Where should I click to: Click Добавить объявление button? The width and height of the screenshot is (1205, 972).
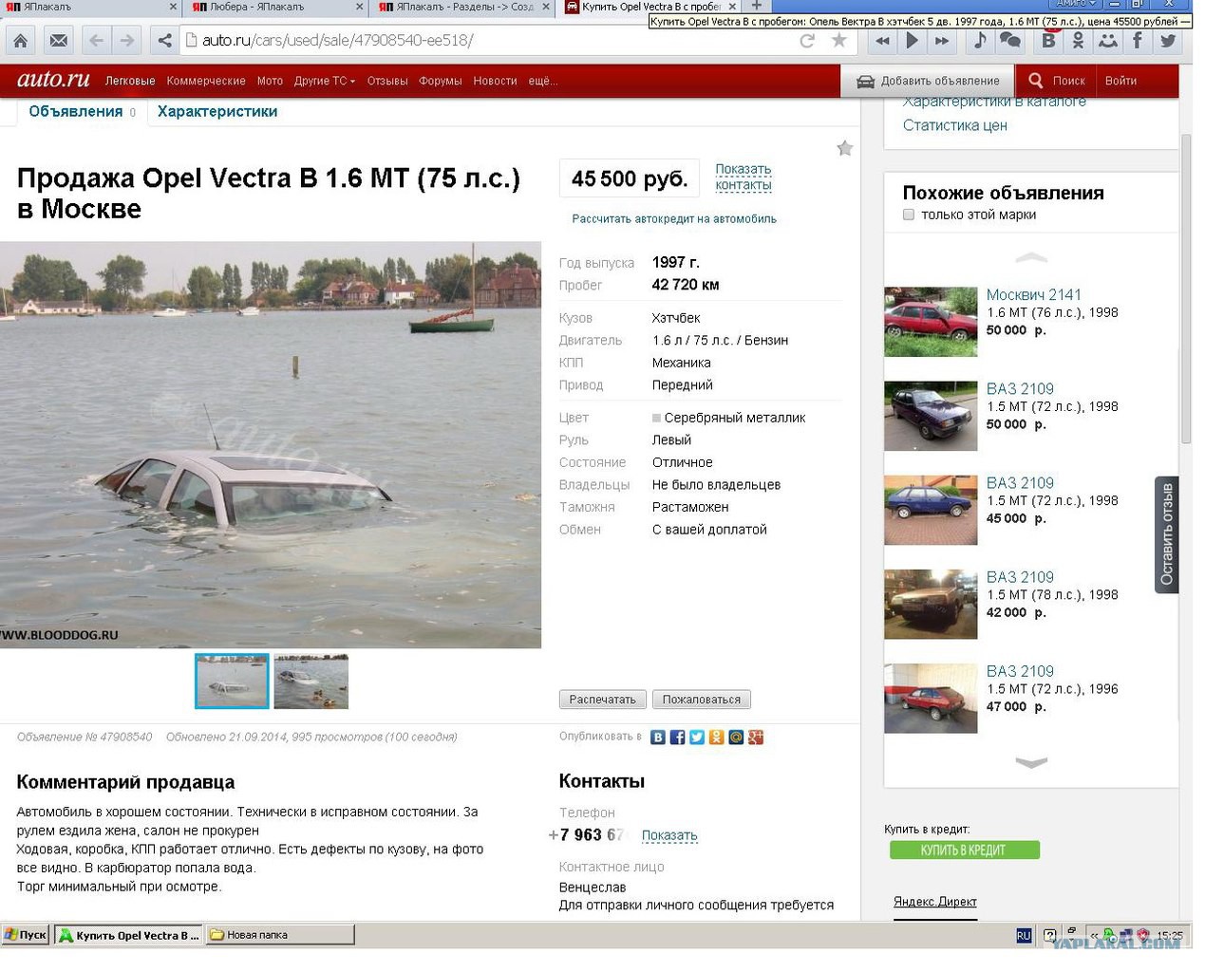[x=928, y=81]
